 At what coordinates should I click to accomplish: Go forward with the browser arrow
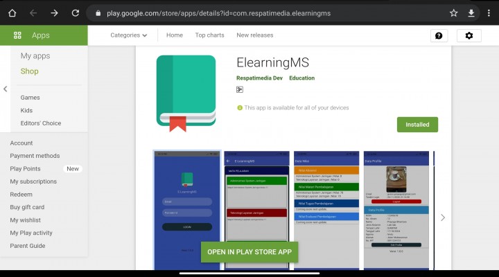coord(54,12)
